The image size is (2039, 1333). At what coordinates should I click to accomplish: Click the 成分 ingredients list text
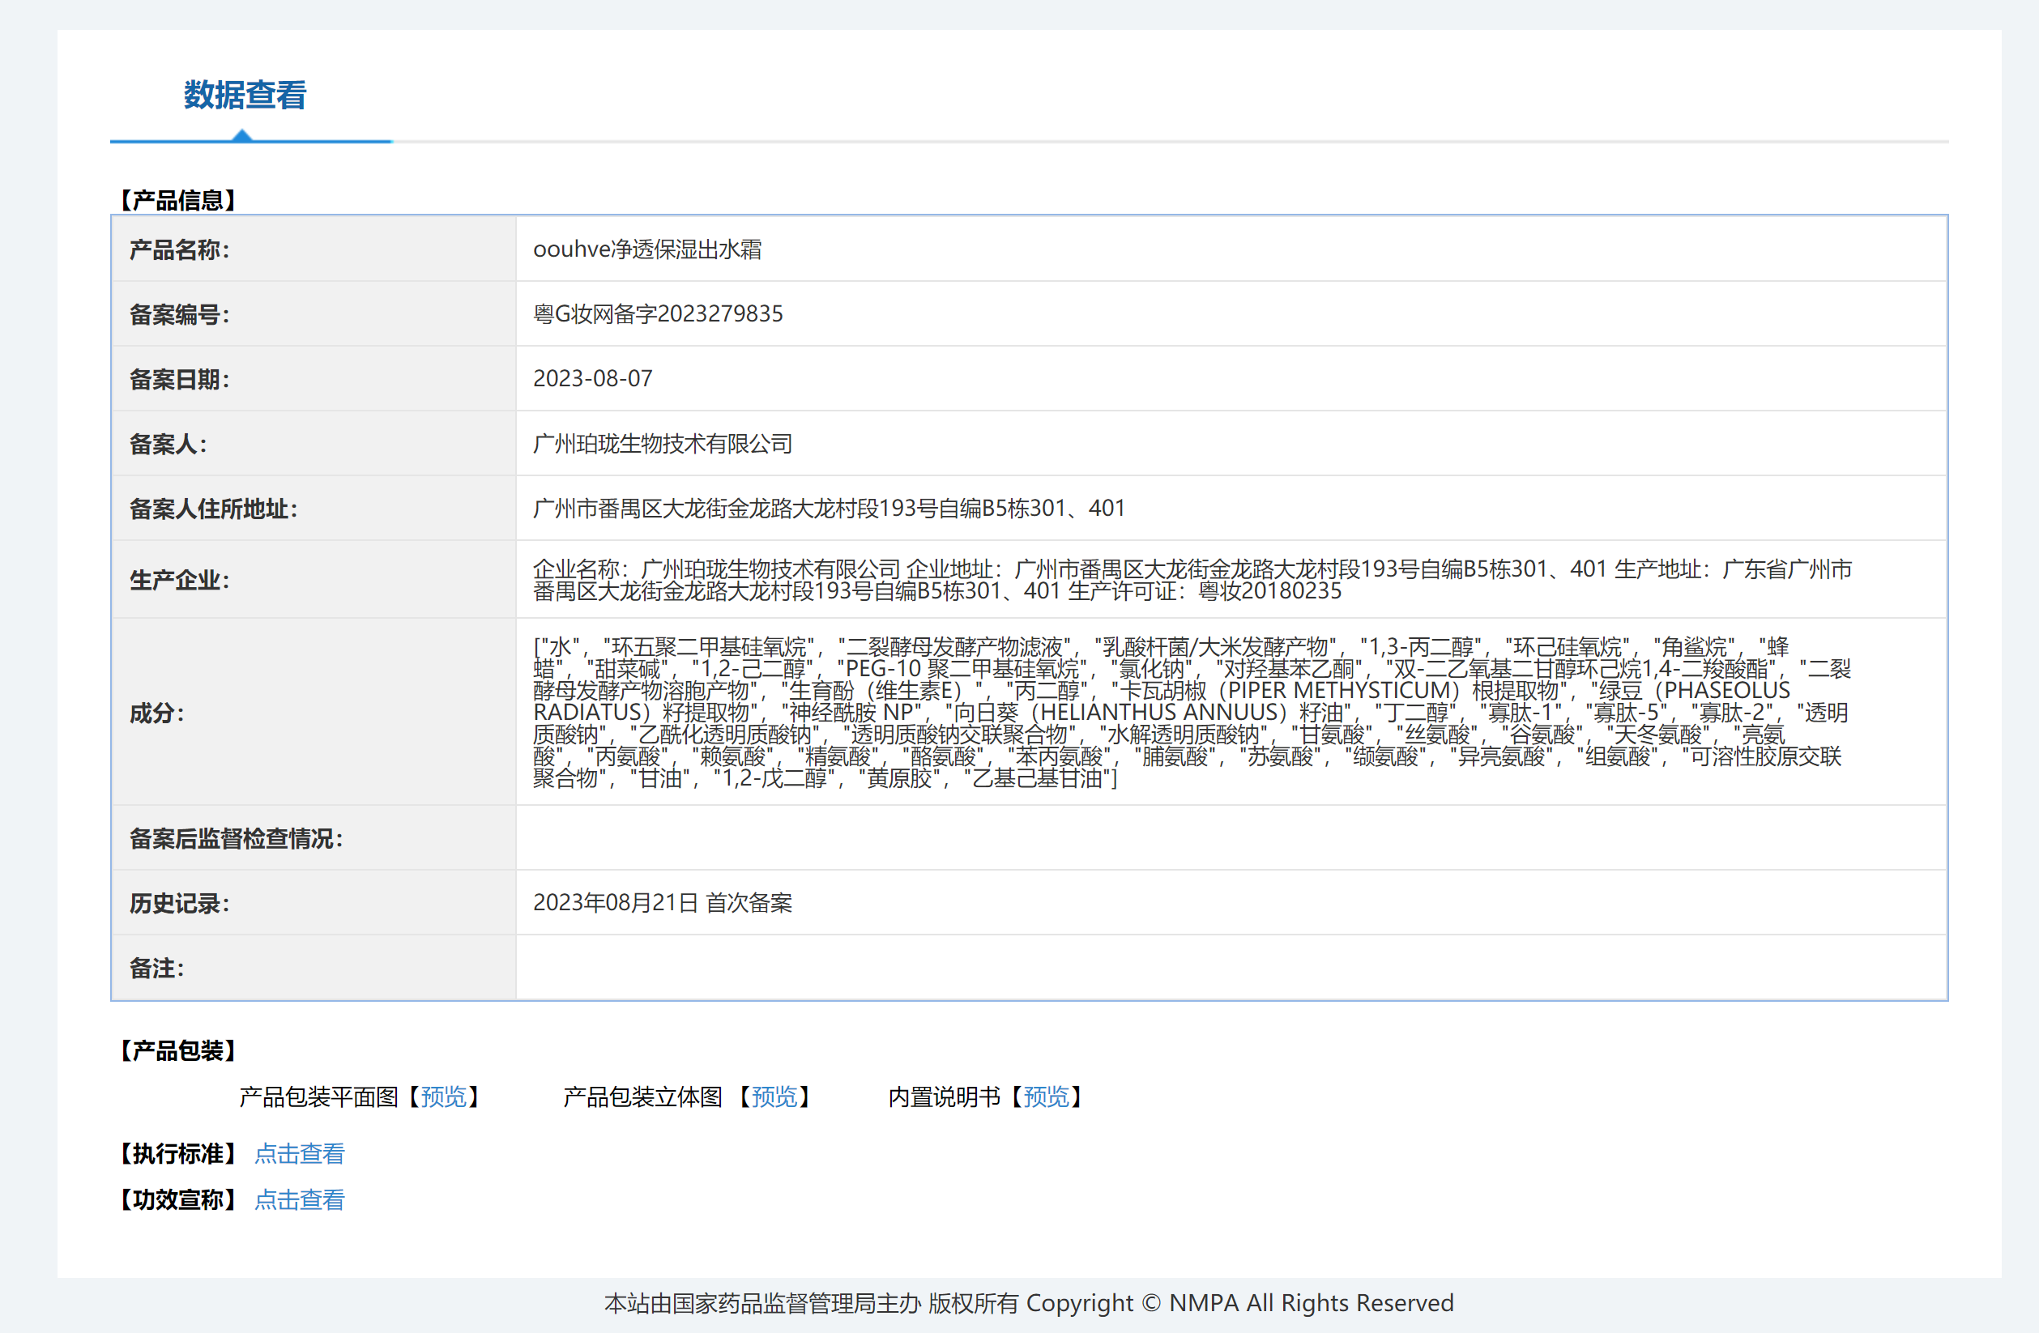[1191, 712]
